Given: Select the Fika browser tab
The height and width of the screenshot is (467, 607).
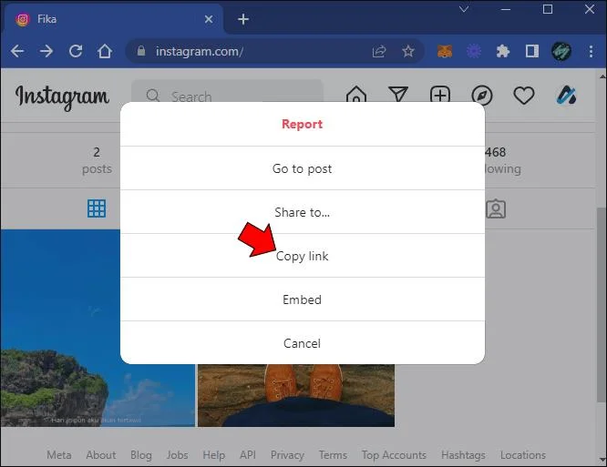Looking at the screenshot, I should (112, 19).
